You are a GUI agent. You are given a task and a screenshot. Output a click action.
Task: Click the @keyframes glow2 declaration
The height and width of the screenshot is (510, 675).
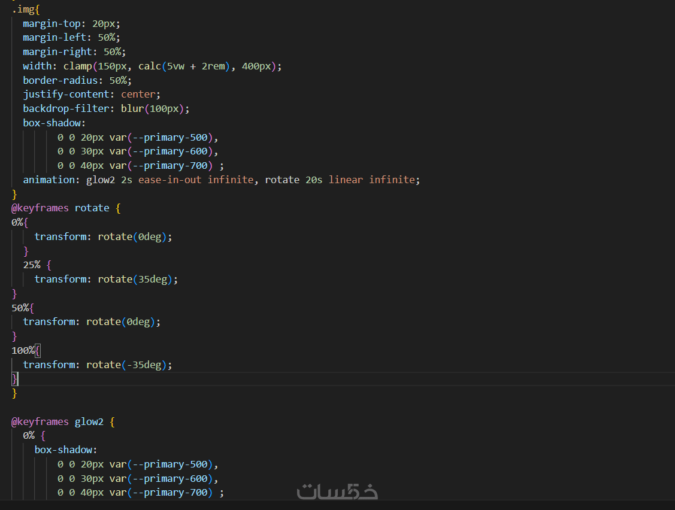[x=63, y=422]
